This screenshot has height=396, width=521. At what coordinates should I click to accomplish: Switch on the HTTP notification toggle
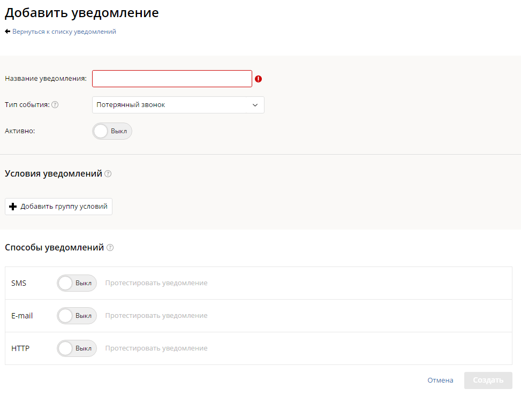pos(77,348)
